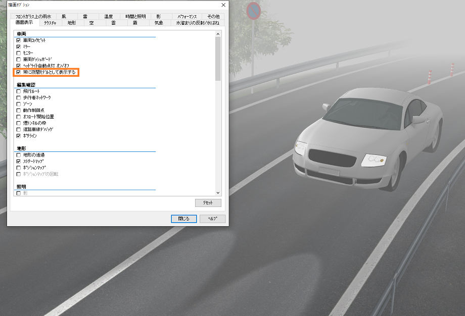This screenshot has height=316, width=465.
Task: Open the フロントガラス上の雨水 tab
Action: 33,17
